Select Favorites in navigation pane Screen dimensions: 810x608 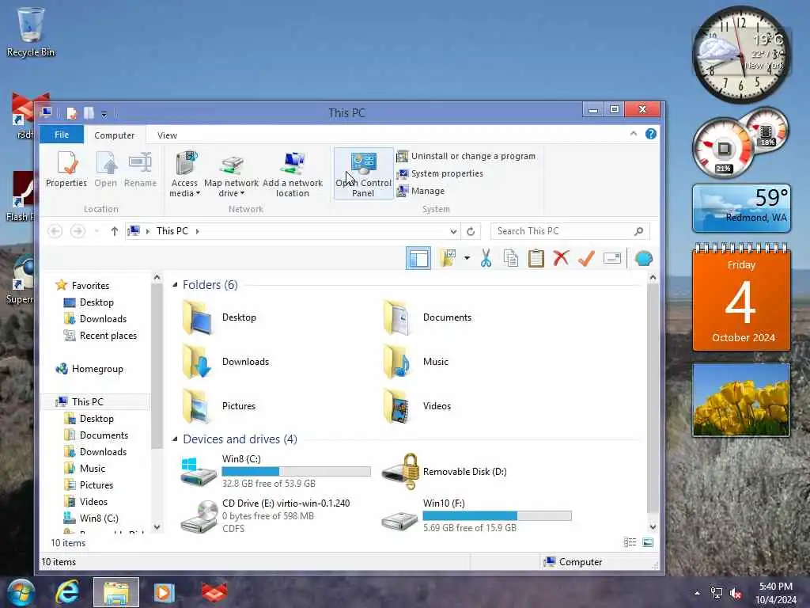(x=82, y=285)
